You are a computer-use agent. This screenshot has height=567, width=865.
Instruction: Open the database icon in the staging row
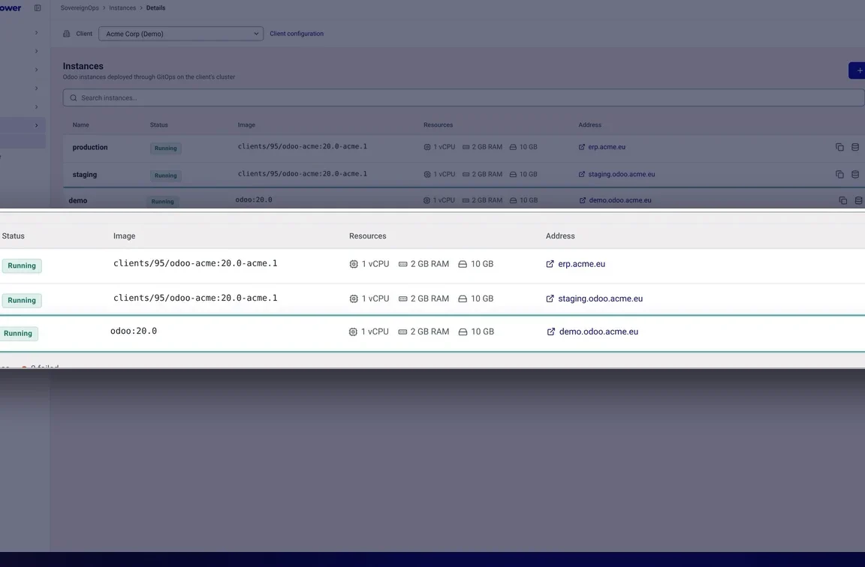[x=855, y=174]
